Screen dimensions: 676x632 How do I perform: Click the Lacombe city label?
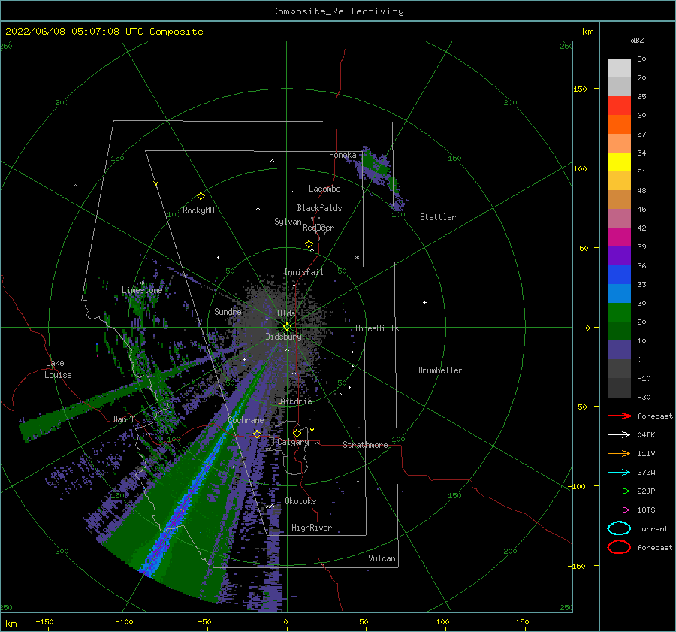324,189
